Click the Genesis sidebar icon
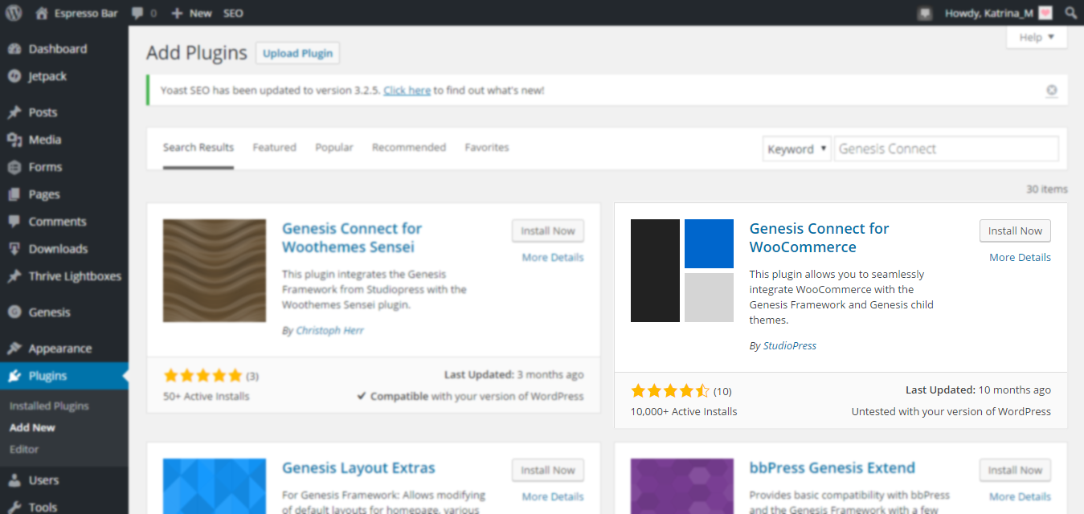Image resolution: width=1084 pixels, height=514 pixels. pyautogui.click(x=14, y=312)
